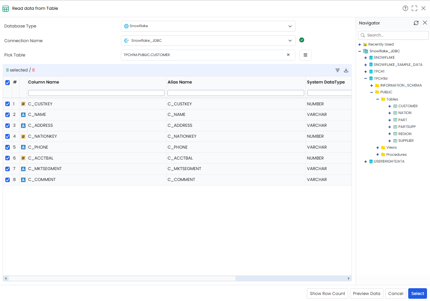
Task: Uncheck the C_PHONE column checkbox
Action: coord(8,147)
